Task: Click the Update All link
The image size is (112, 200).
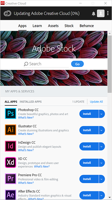Action: pos(96,102)
